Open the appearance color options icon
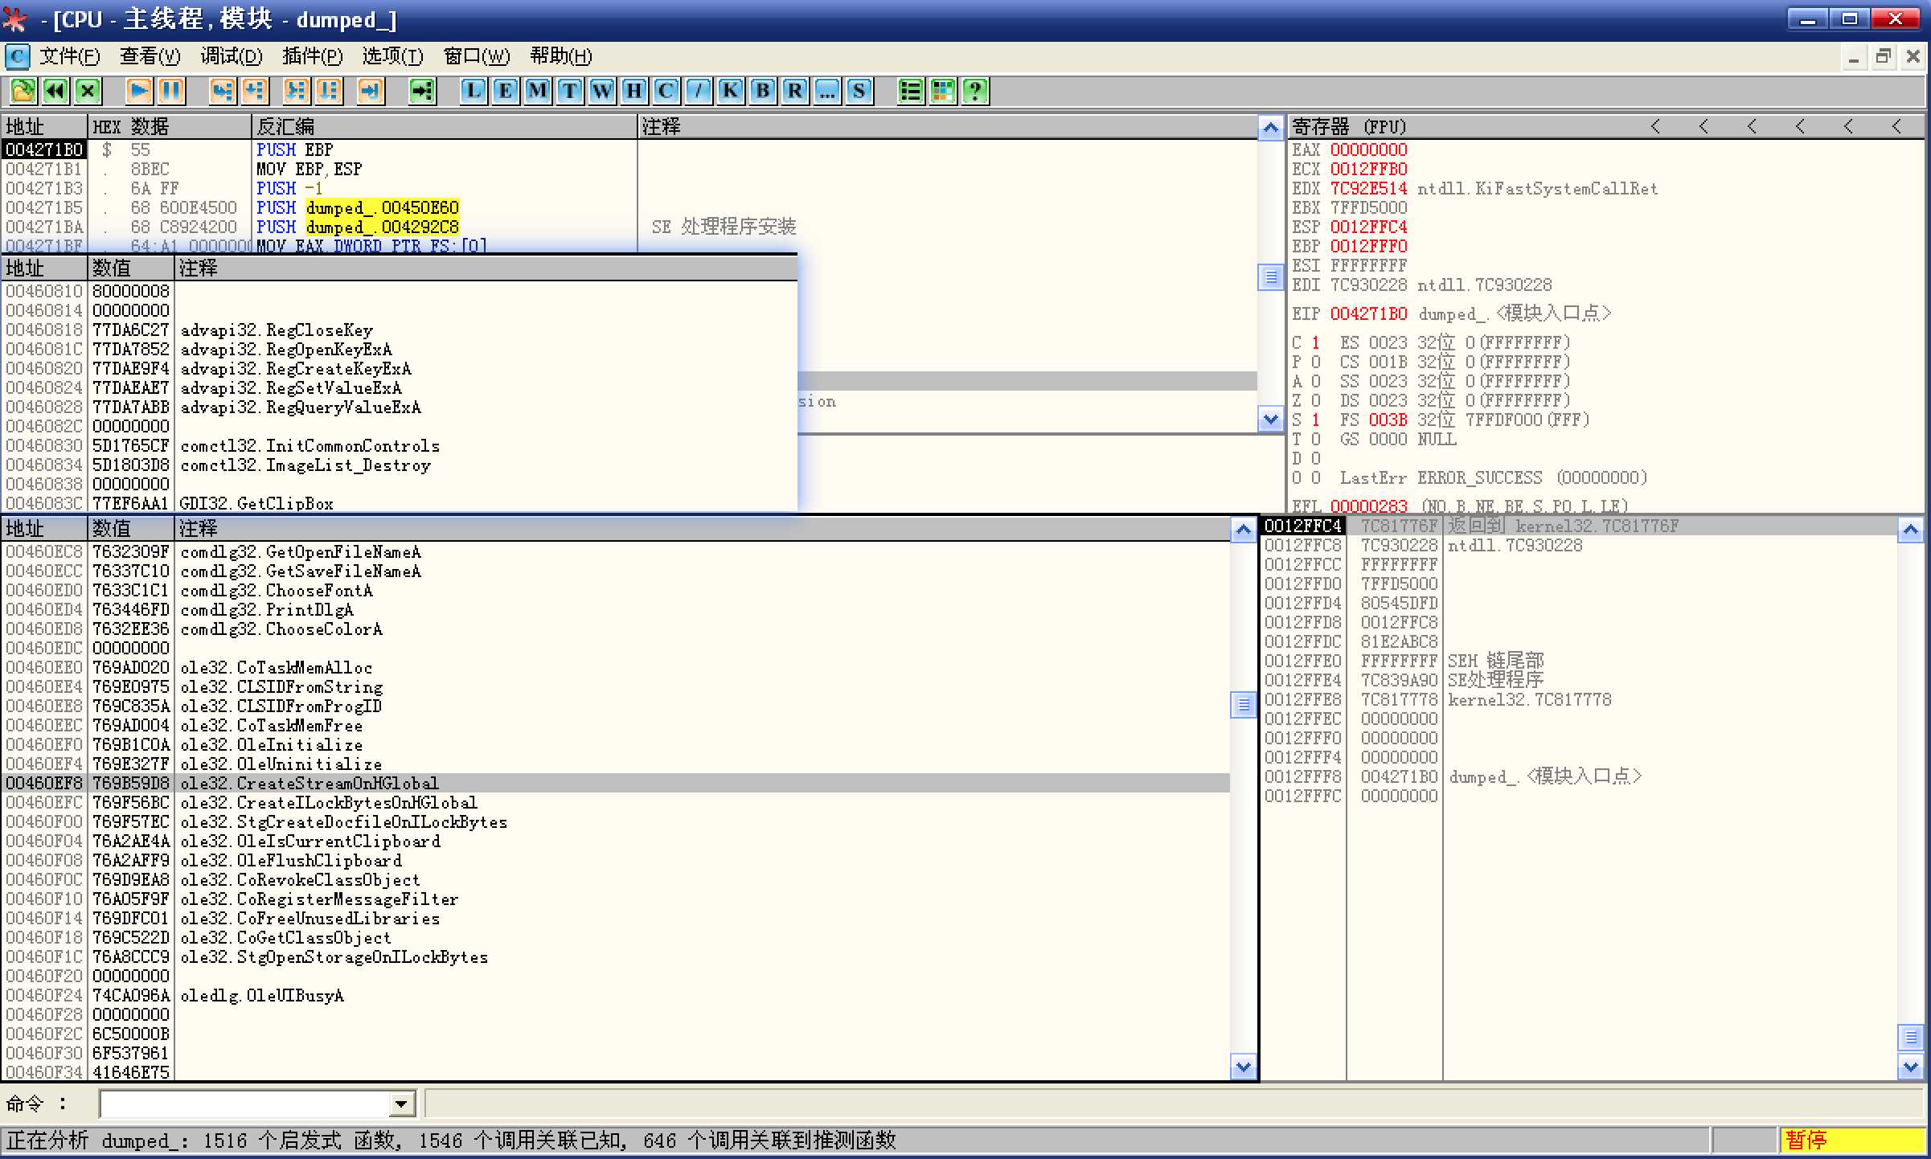The width and height of the screenshot is (1931, 1159). tap(943, 91)
